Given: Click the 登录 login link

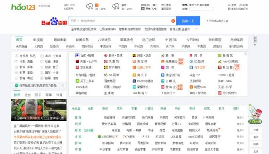Looking at the screenshot, I should pyautogui.click(x=232, y=5).
